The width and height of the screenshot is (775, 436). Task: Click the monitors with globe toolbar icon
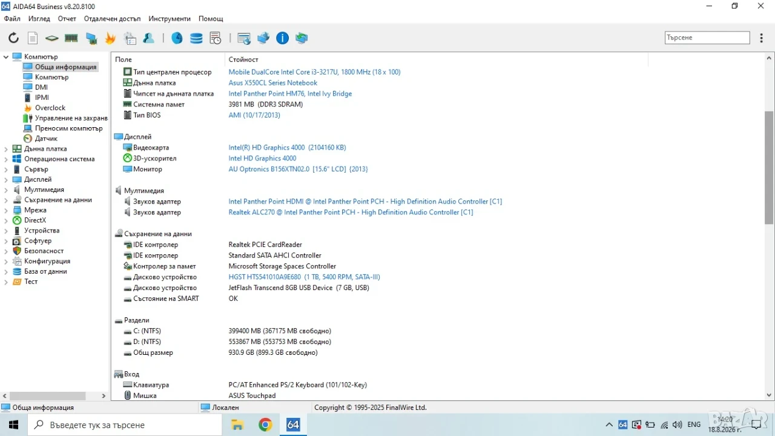click(x=263, y=38)
